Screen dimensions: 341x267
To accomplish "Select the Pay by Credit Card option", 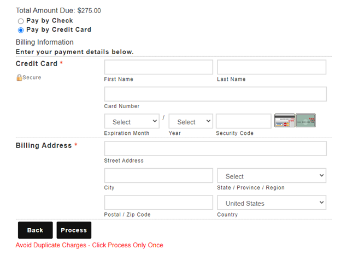I will click(21, 30).
